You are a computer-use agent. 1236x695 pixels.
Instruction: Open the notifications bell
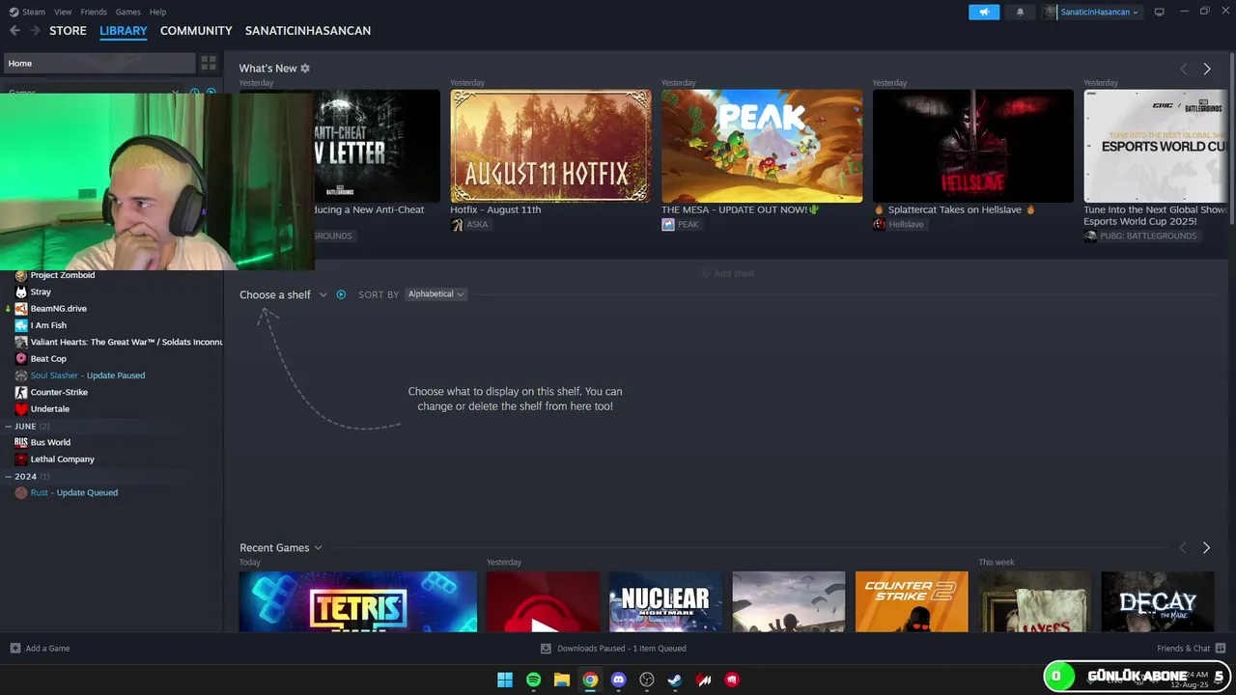point(1020,12)
